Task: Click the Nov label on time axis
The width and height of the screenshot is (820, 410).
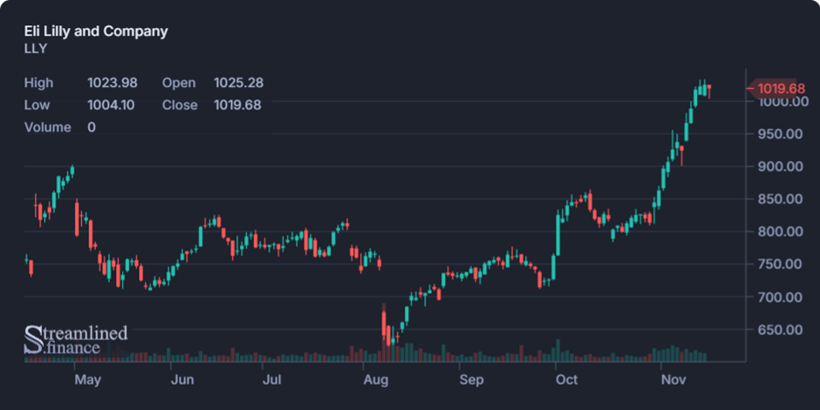Action: pyautogui.click(x=673, y=379)
